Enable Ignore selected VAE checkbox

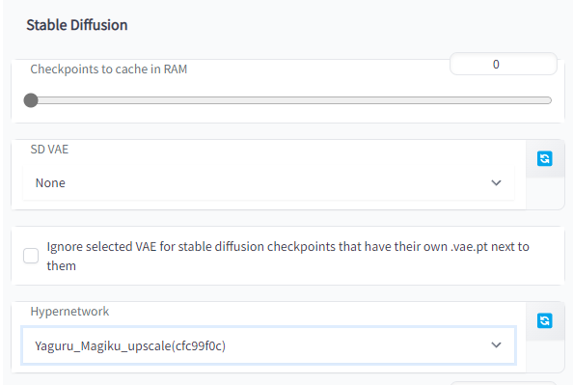coord(31,256)
